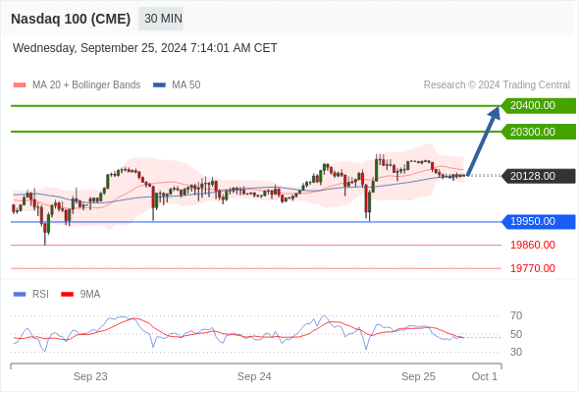Click the MA 20 + Bollinger Bands legend swatch
The height and width of the screenshot is (393, 579).
point(20,85)
